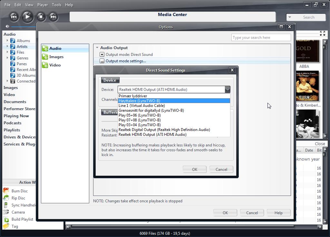Select the Connected media icon

[13, 81]
